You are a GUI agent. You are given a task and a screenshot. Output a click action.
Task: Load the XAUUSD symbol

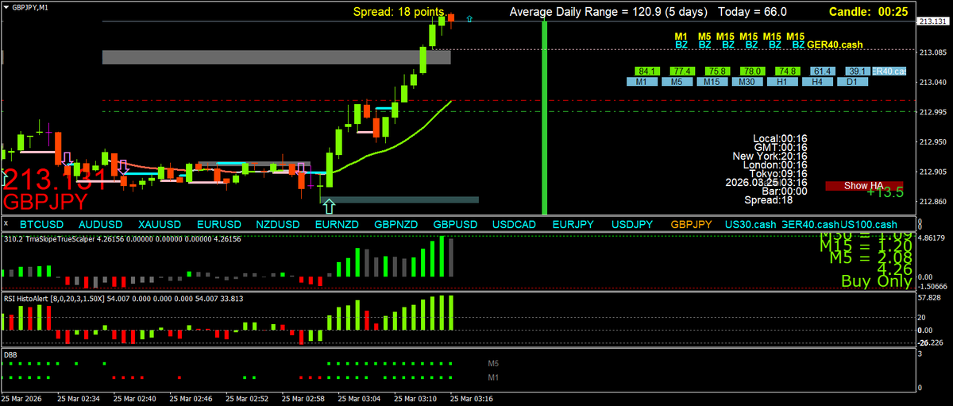click(x=160, y=225)
